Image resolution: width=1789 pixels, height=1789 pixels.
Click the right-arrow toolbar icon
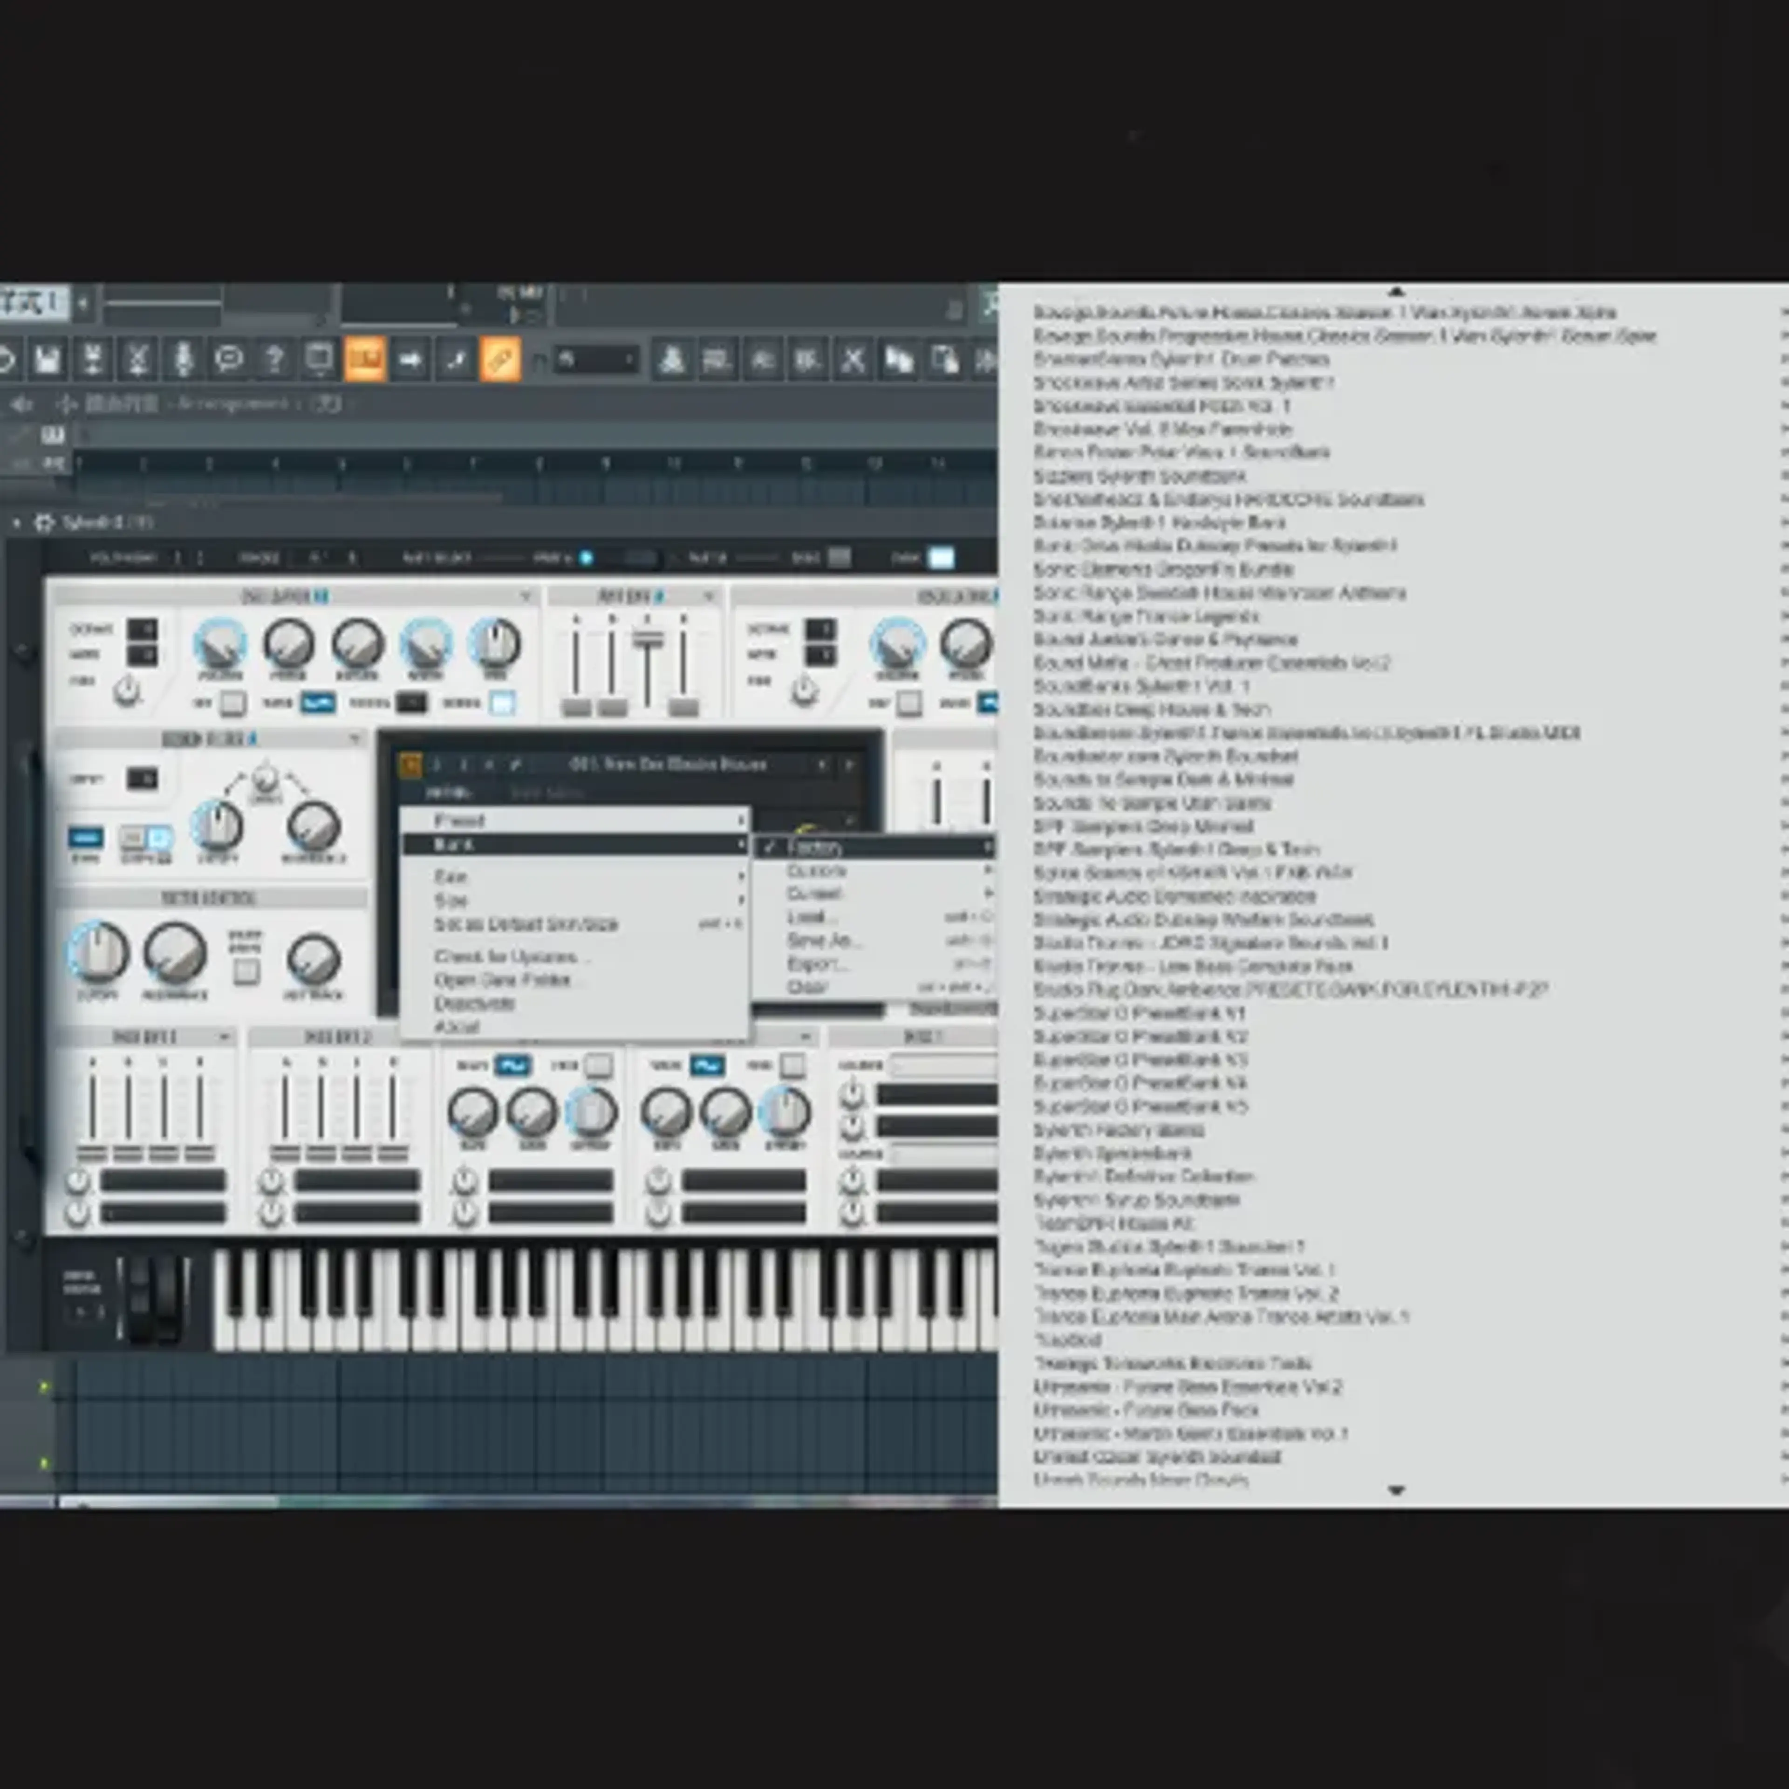[x=410, y=359]
